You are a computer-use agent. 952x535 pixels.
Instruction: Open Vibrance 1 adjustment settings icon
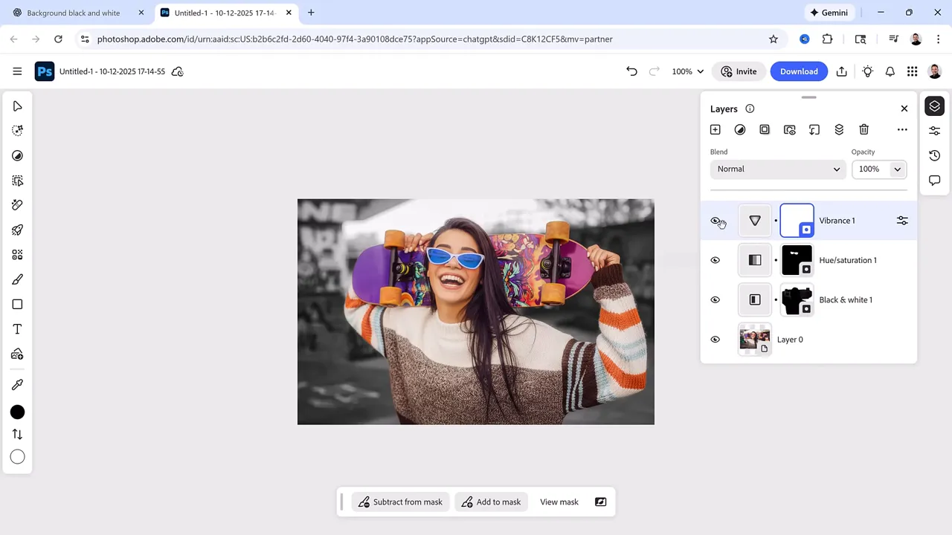point(901,221)
